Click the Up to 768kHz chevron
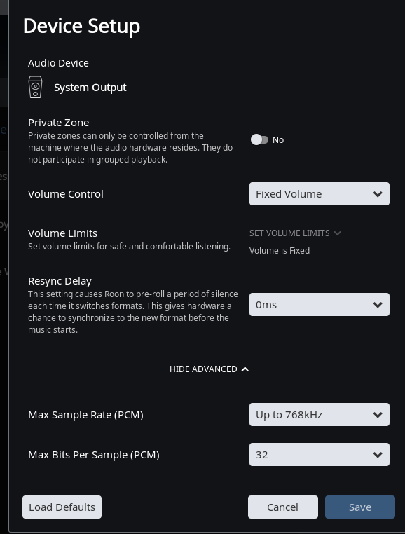 tap(378, 415)
